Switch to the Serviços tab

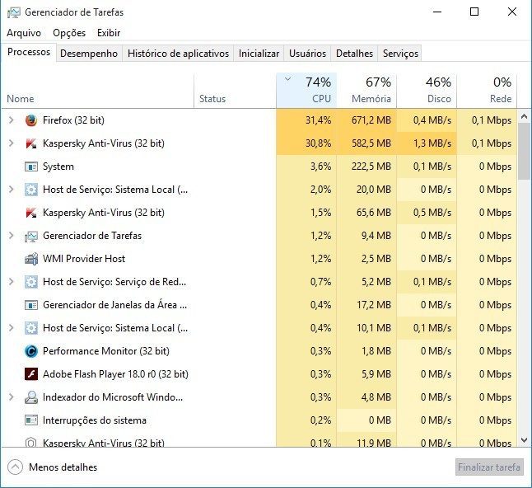pos(400,54)
